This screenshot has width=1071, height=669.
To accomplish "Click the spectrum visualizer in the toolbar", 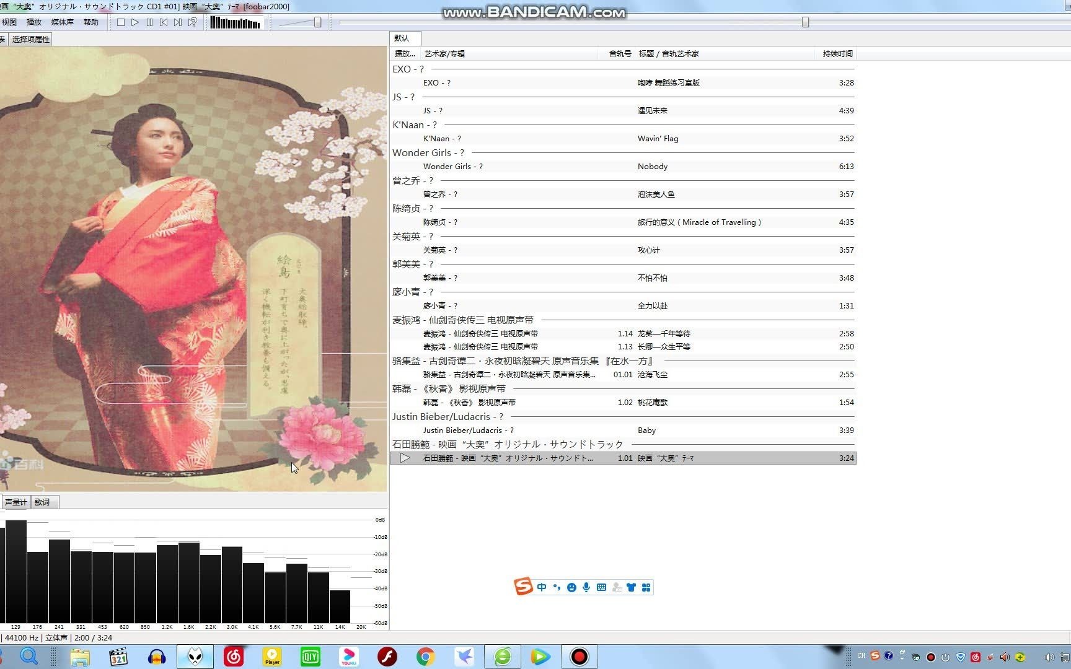I will point(236,22).
